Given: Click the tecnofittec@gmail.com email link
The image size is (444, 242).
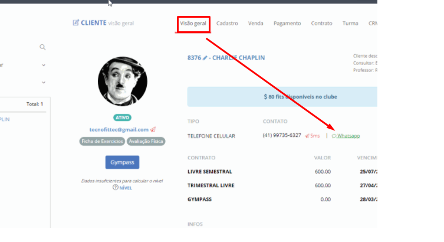Looking at the screenshot, I should pos(119,129).
